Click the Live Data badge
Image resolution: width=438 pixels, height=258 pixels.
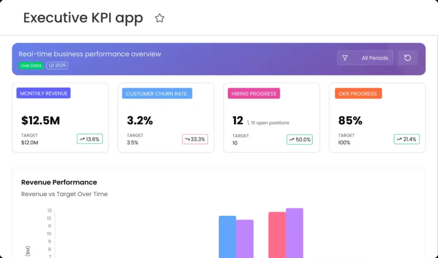tap(31, 66)
